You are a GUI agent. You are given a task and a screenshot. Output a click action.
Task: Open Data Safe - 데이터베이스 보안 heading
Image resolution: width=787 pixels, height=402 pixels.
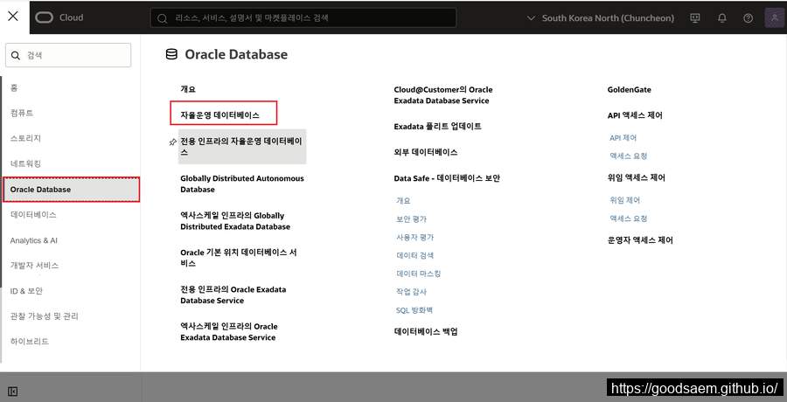(447, 178)
